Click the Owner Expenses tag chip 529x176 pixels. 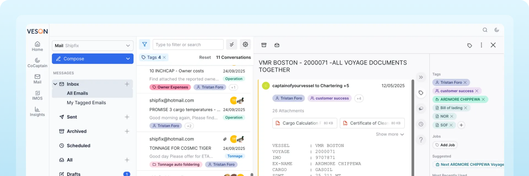click(170, 87)
